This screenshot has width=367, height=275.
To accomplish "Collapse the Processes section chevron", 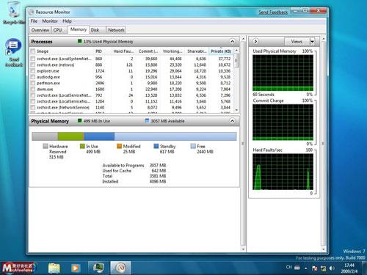I will pos(232,41).
